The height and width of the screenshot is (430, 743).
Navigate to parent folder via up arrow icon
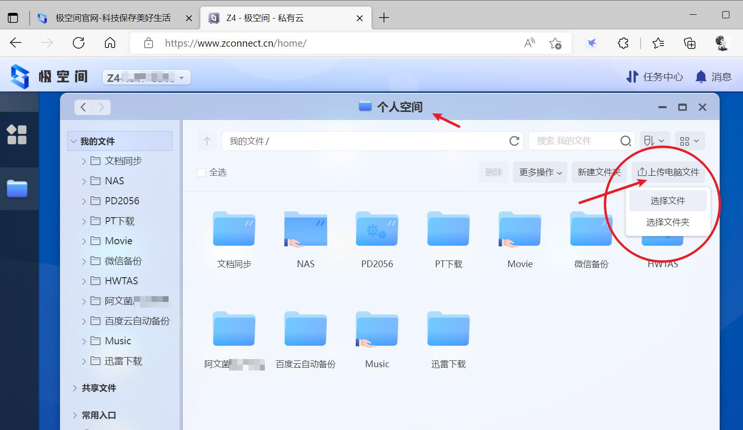207,140
